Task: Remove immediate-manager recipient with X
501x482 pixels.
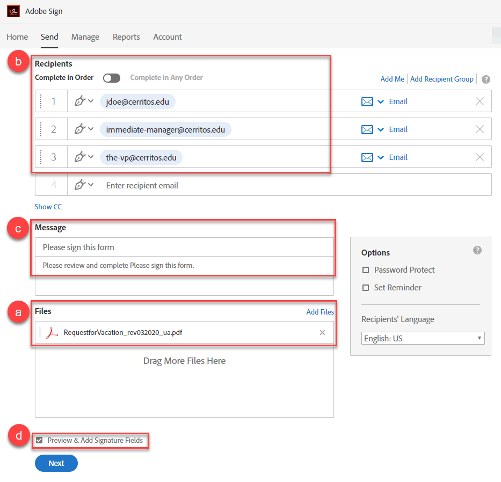Action: click(480, 129)
